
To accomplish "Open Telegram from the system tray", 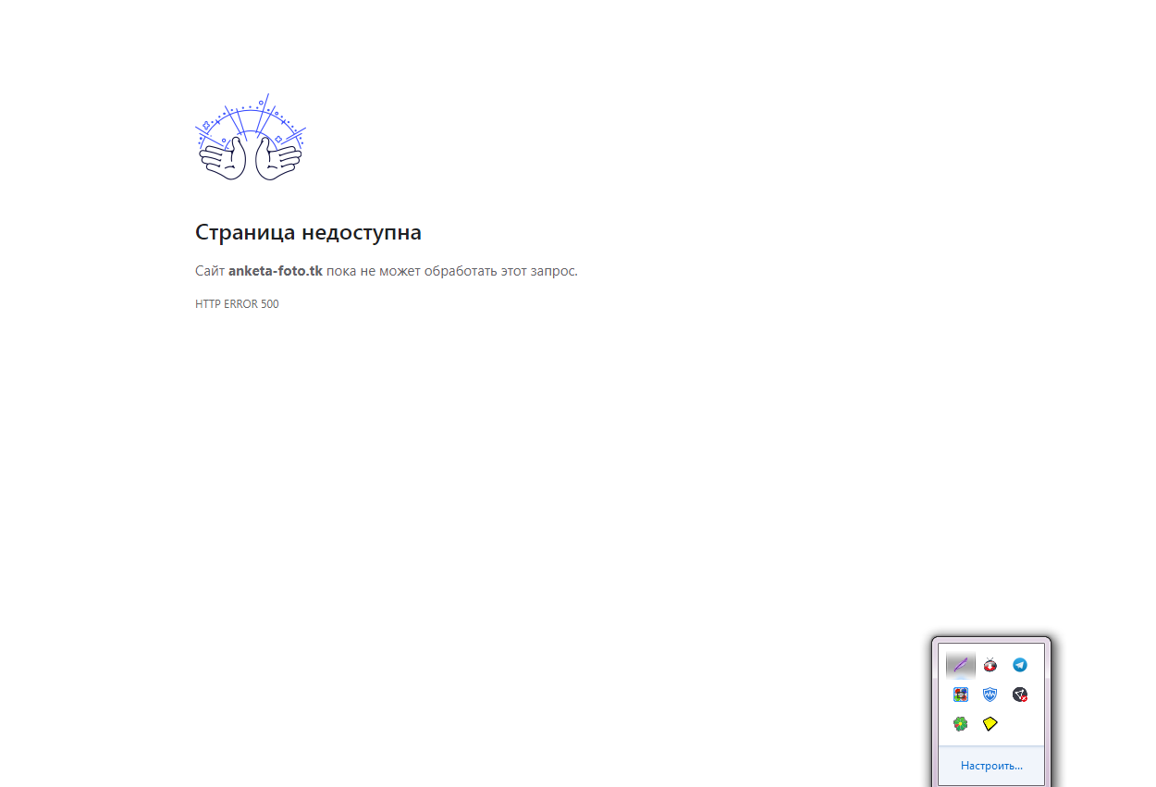I will (1020, 665).
